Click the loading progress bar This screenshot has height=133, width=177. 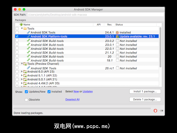(x=82, y=108)
